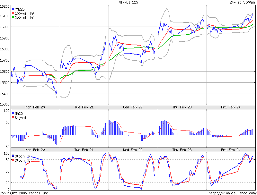This screenshot has height=195, width=257.
Task: Click the Stoch %K legend label
Action: pos(22,156)
